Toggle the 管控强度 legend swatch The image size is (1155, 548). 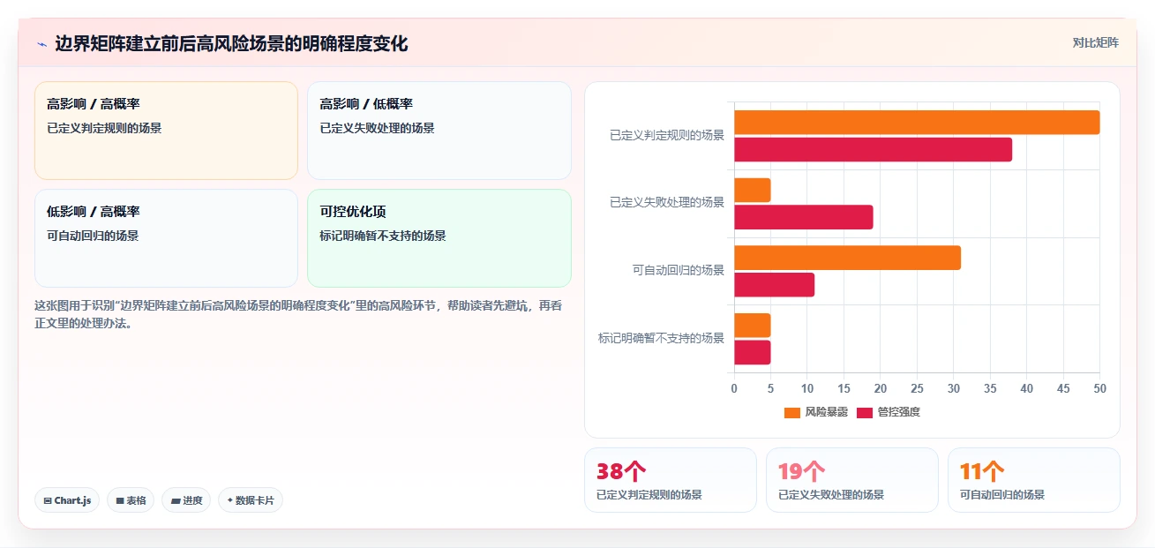click(864, 413)
